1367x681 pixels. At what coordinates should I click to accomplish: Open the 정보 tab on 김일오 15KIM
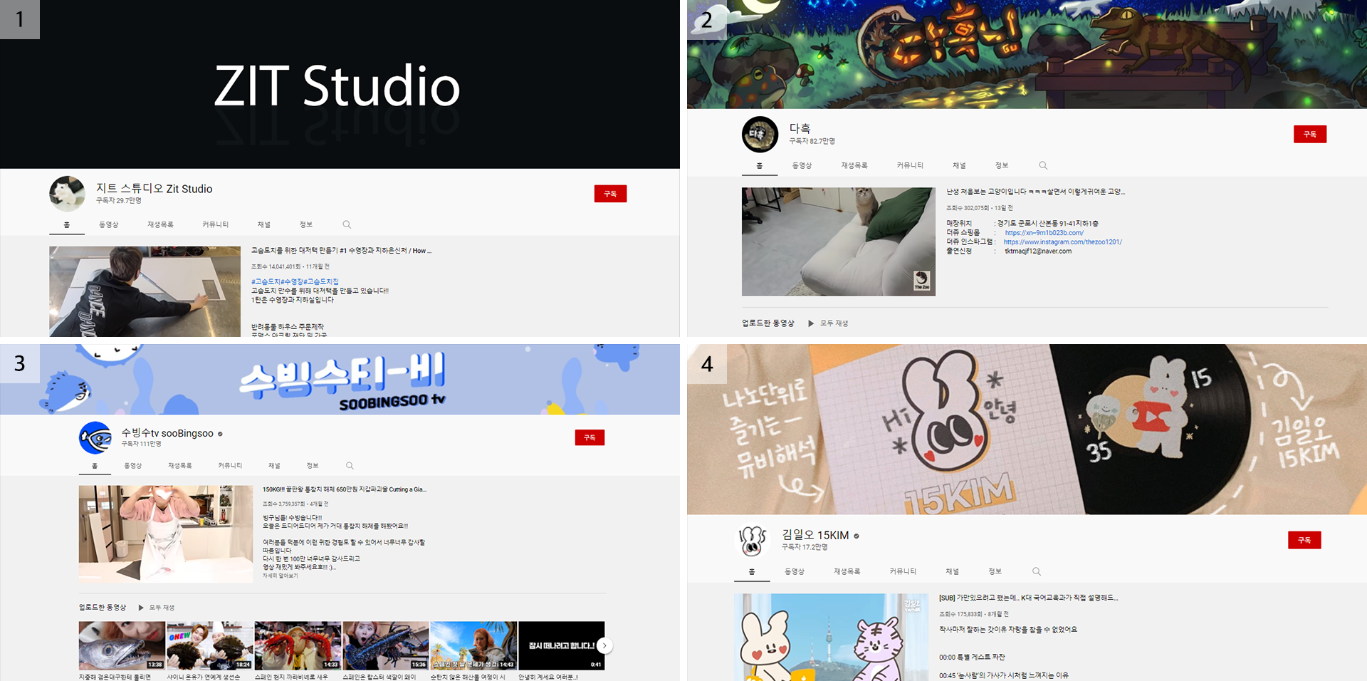tap(995, 571)
